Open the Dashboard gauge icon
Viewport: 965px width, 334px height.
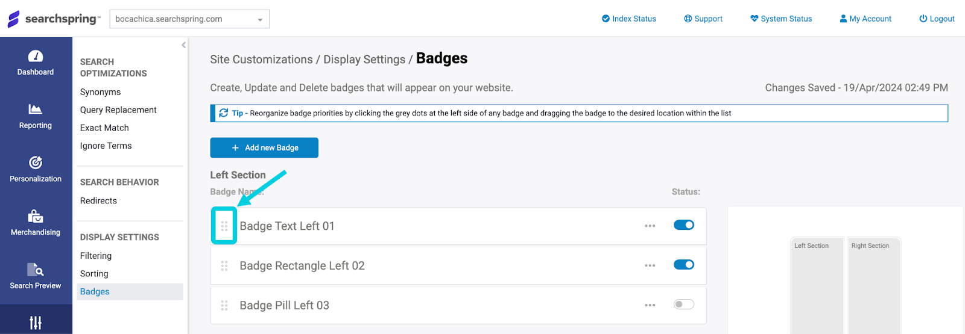36,57
